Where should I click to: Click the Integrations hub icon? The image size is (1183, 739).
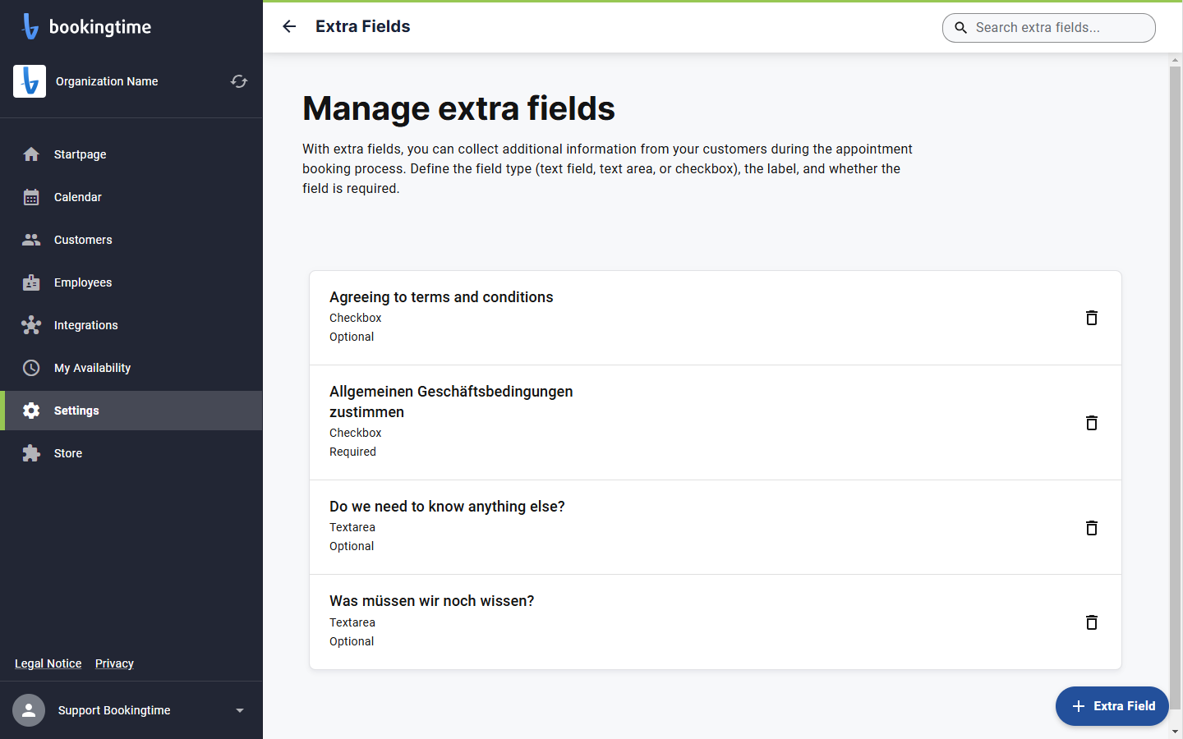[31, 325]
